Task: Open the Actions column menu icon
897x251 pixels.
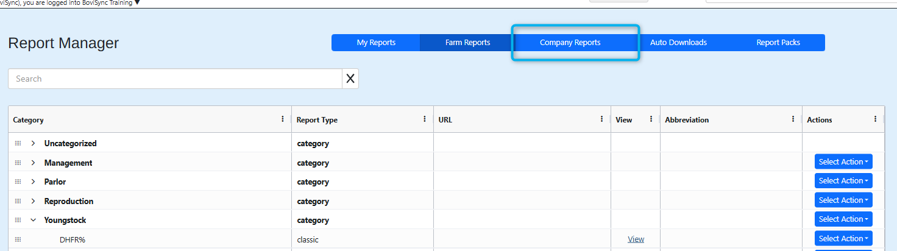Action: pyautogui.click(x=875, y=119)
